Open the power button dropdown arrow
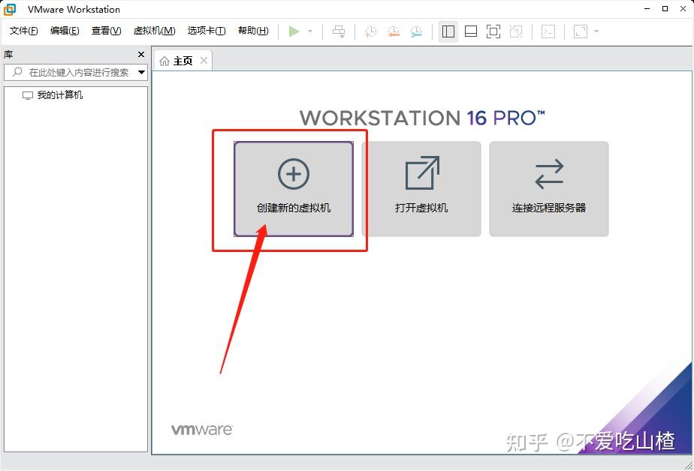Viewport: 694px width, 471px height. click(x=309, y=31)
